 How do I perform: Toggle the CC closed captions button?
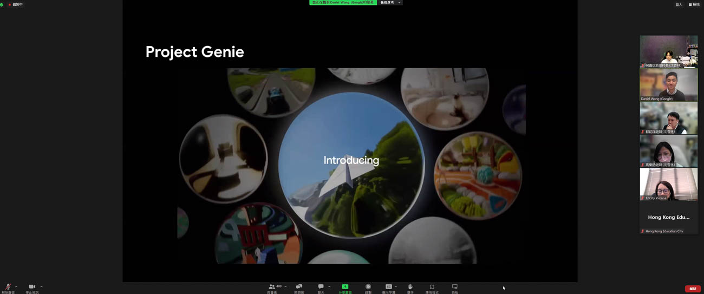(388, 286)
